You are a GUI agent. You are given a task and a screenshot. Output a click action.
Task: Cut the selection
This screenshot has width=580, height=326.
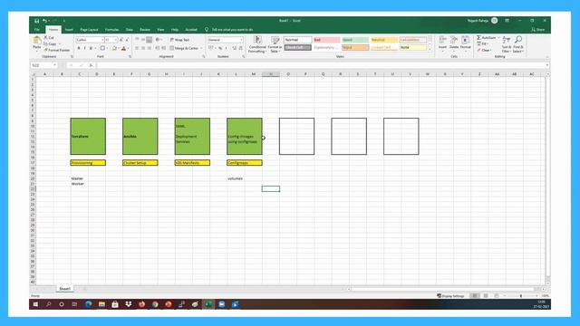pyautogui.click(x=49, y=38)
